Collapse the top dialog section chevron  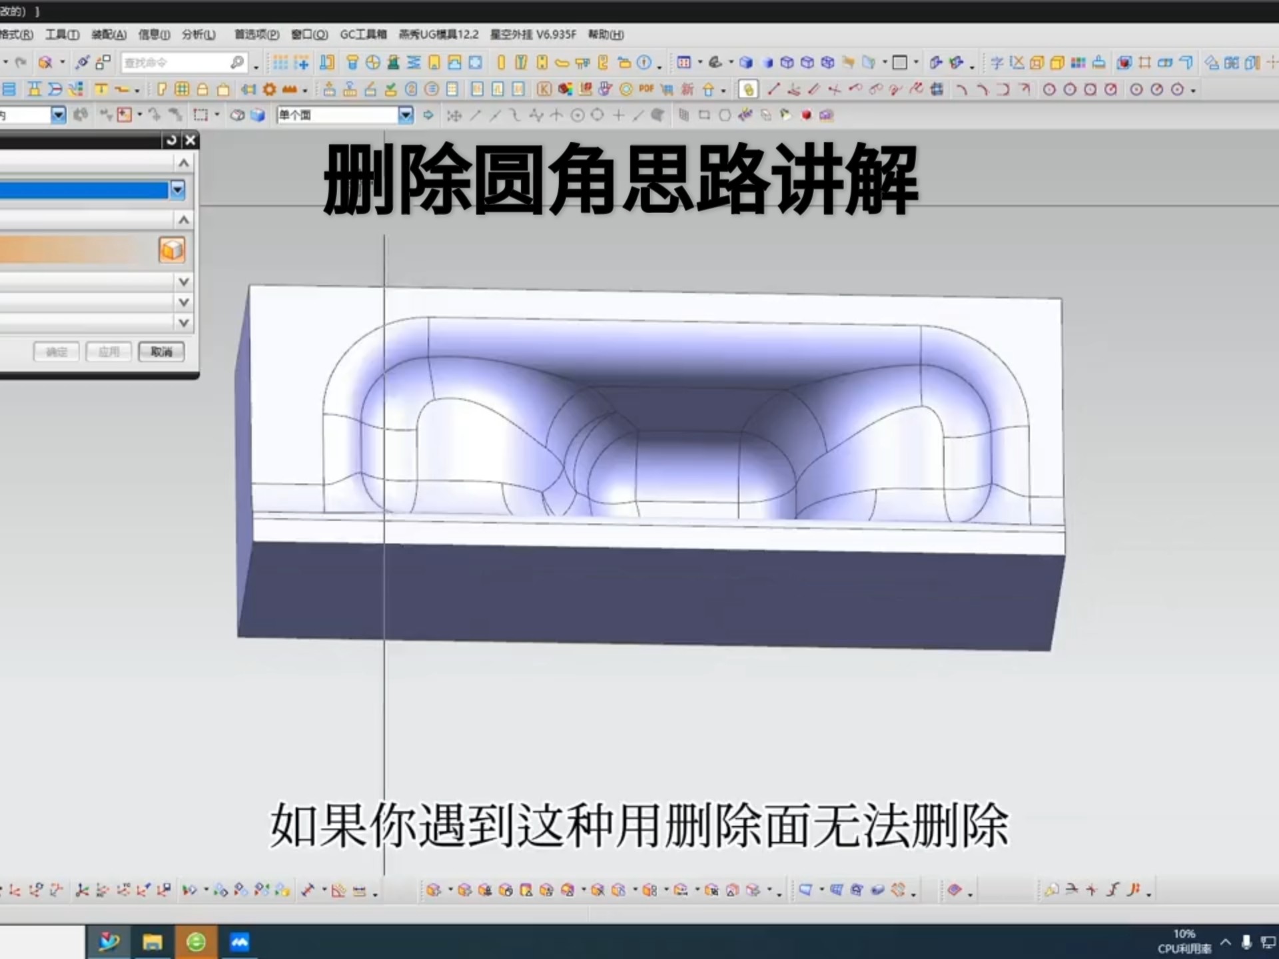183,162
